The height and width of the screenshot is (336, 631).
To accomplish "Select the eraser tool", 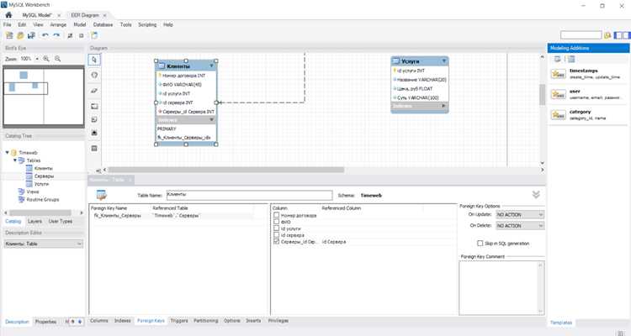I will [94, 91].
